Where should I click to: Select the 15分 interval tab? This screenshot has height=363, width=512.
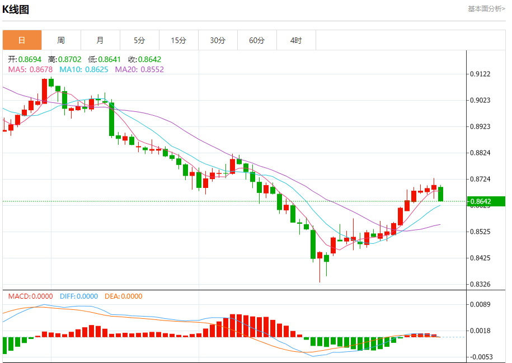[x=179, y=40]
